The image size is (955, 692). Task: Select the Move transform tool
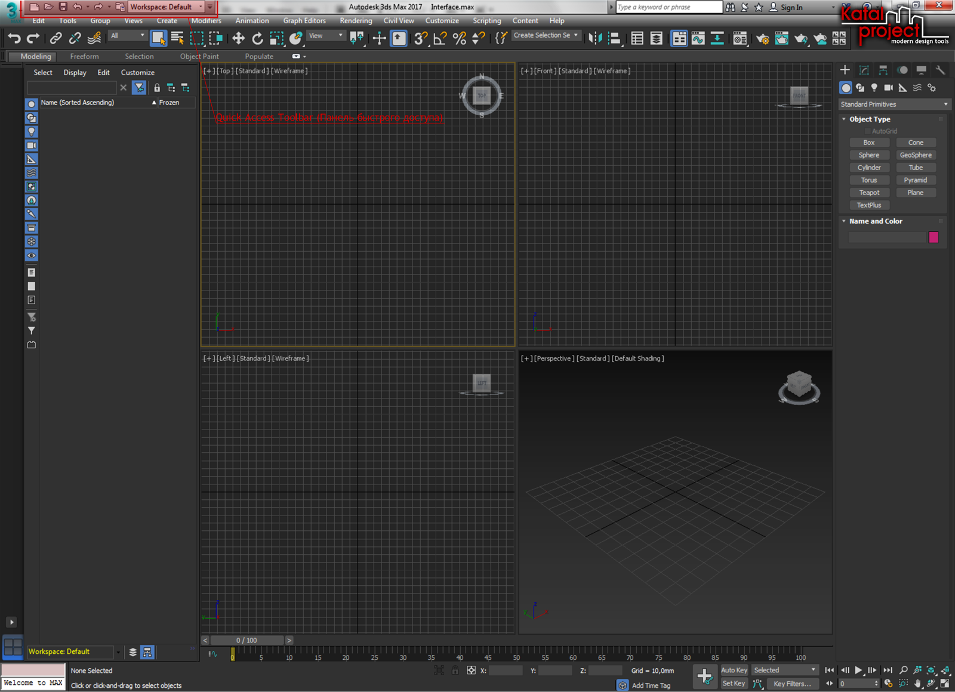click(238, 38)
